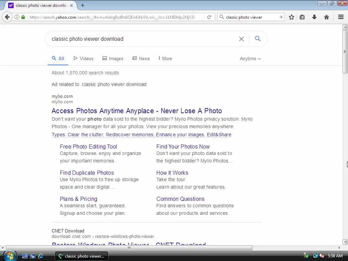Switch to the Images tab

tap(113, 58)
